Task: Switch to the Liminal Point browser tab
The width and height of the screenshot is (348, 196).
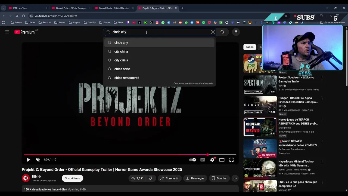Action: tap(71, 8)
